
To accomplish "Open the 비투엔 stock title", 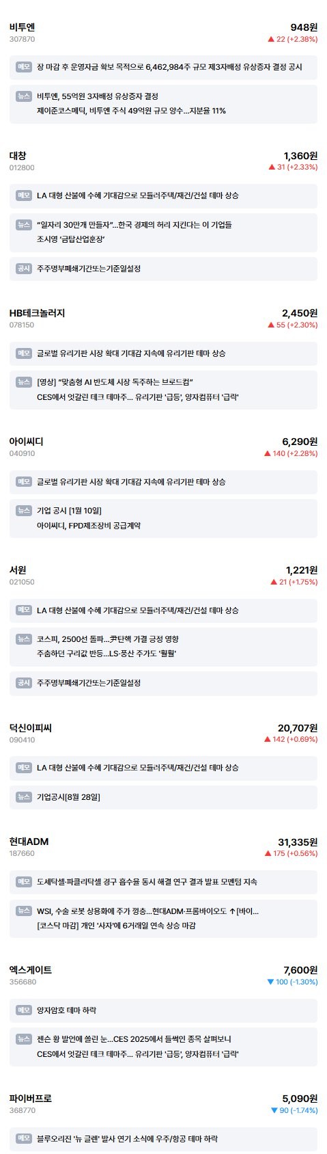I will pos(22,27).
